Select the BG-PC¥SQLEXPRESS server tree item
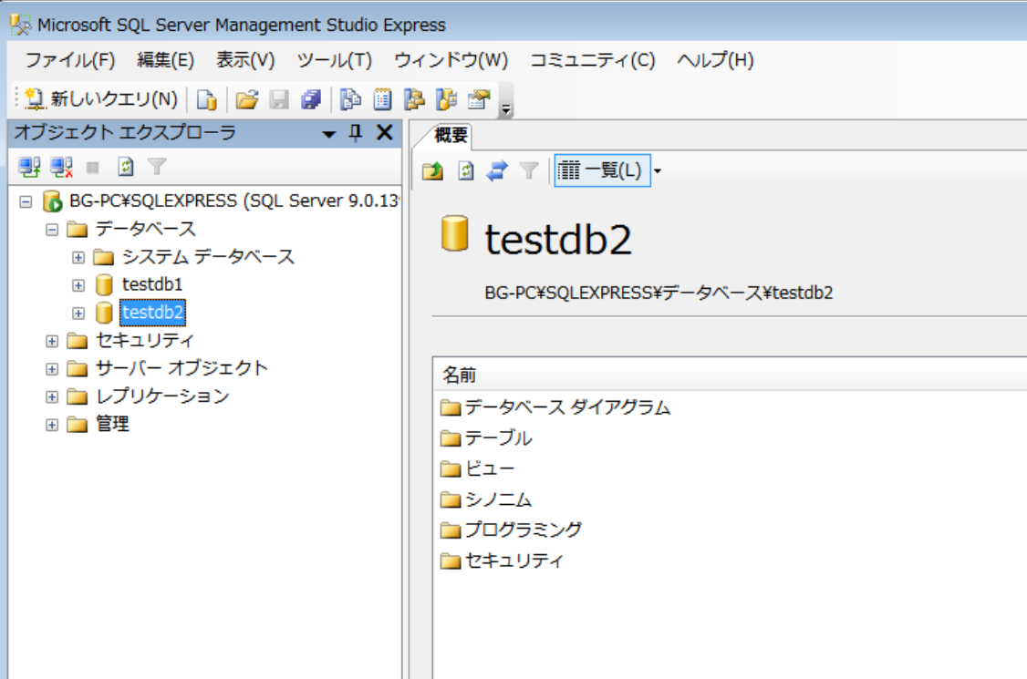The height and width of the screenshot is (679, 1027). [234, 201]
